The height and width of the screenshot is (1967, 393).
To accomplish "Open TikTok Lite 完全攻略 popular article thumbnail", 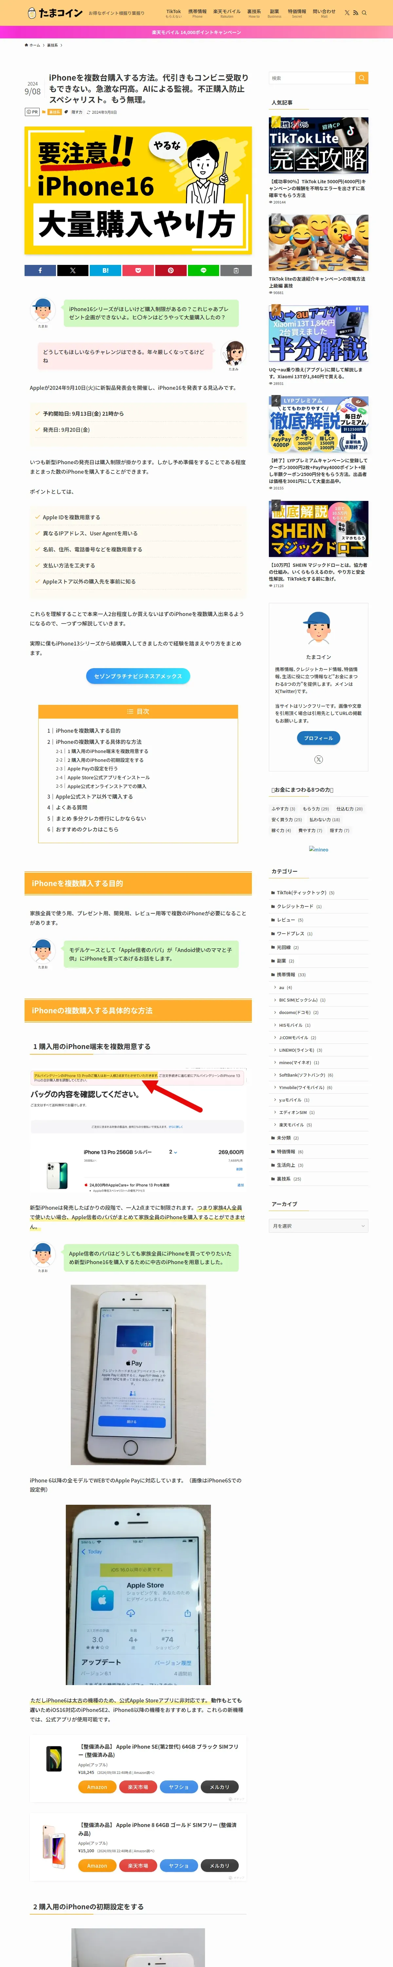I will coord(318,145).
